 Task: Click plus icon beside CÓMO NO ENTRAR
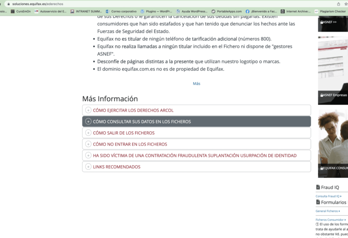[88, 144]
